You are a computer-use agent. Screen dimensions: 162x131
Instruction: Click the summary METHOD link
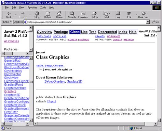(x=84, y=39)
